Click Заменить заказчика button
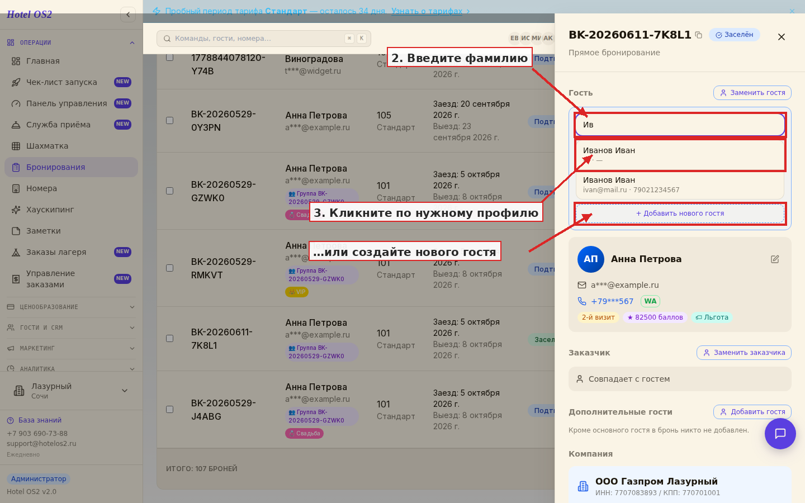This screenshot has width=805, height=503. pos(744,353)
